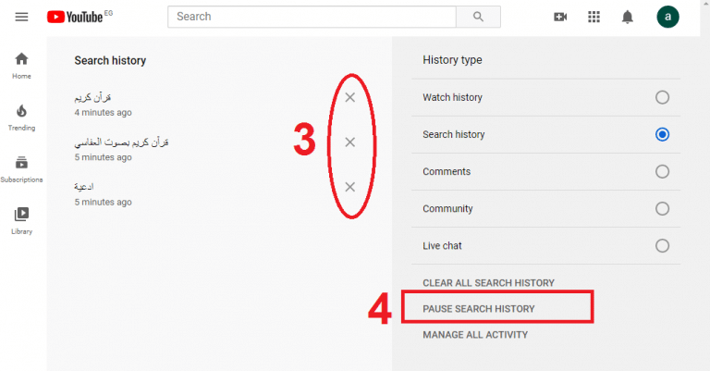This screenshot has height=371, width=710.
Task: Click the 'Comments' label
Action: click(447, 172)
